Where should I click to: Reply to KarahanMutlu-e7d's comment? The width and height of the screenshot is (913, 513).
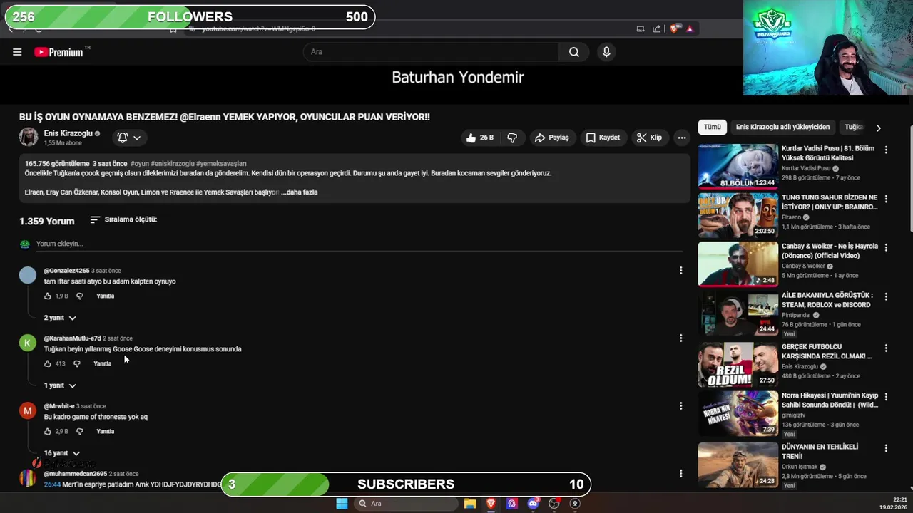pos(102,363)
